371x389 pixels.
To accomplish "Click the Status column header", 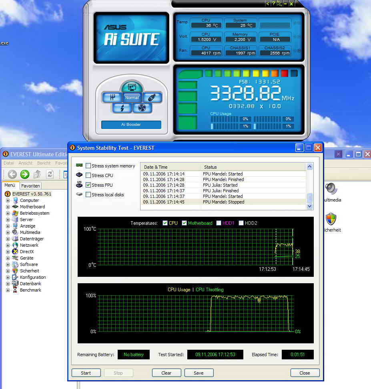I will (253, 167).
